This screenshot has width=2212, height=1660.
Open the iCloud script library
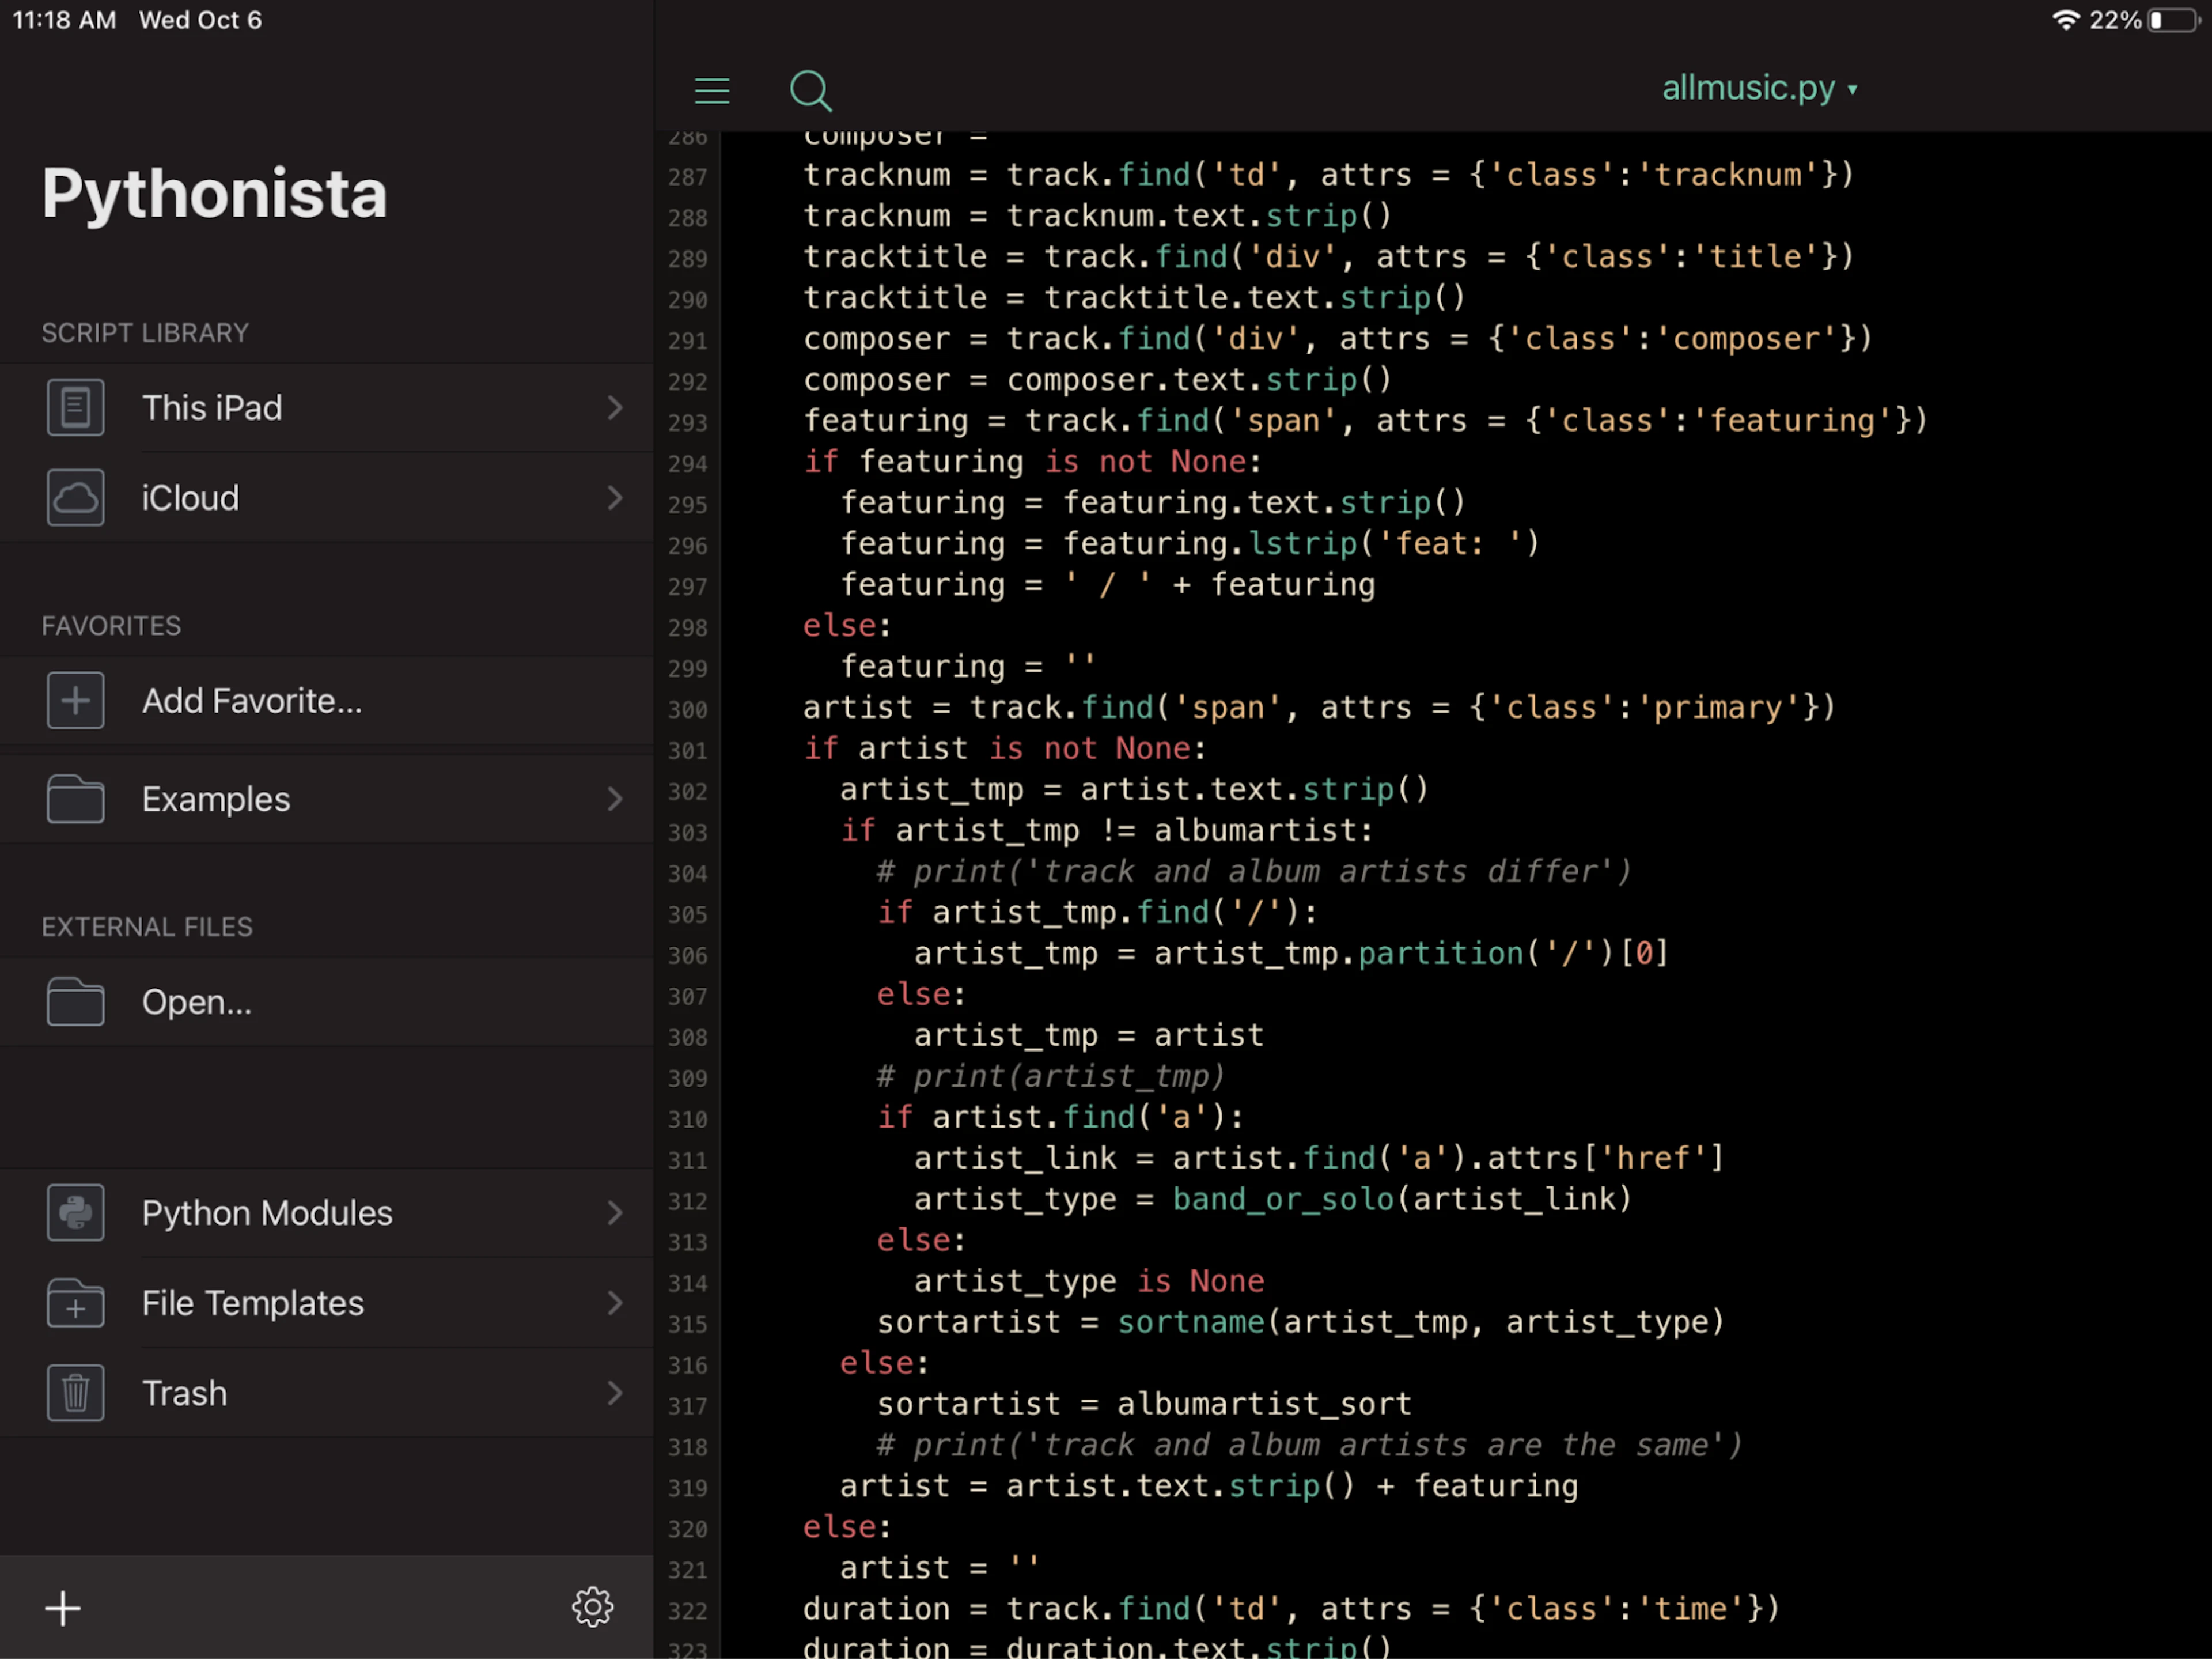coord(327,498)
